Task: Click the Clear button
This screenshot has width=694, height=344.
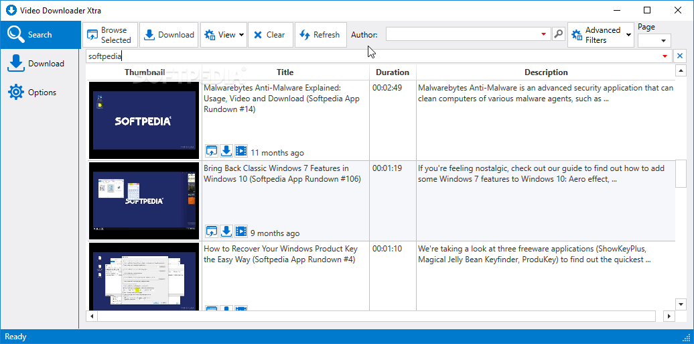Action: 271,35
